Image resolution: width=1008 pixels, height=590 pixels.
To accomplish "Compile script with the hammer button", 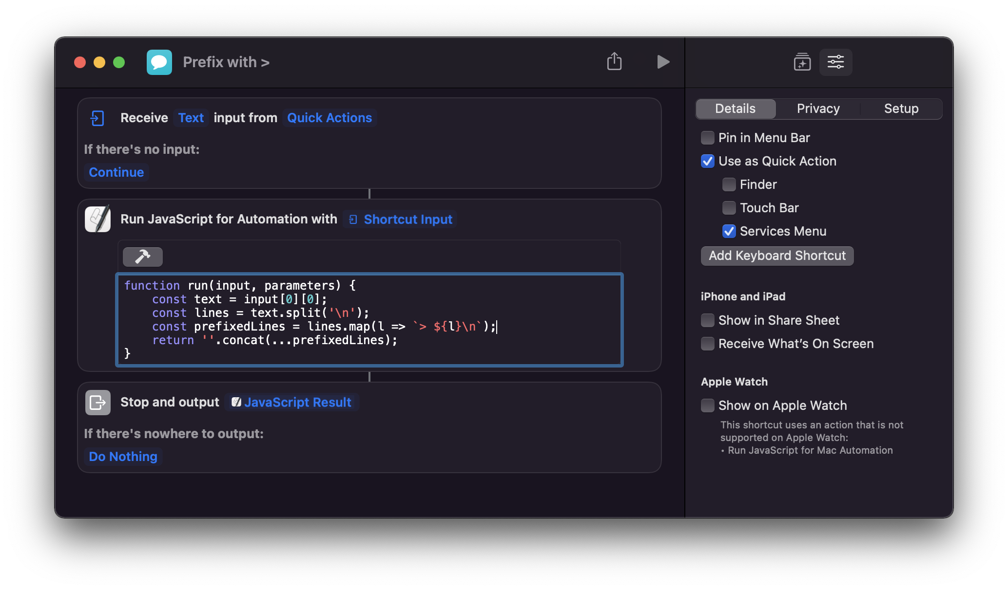I will click(x=143, y=257).
